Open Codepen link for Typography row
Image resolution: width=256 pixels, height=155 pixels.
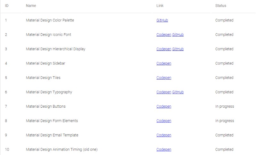tap(164, 92)
